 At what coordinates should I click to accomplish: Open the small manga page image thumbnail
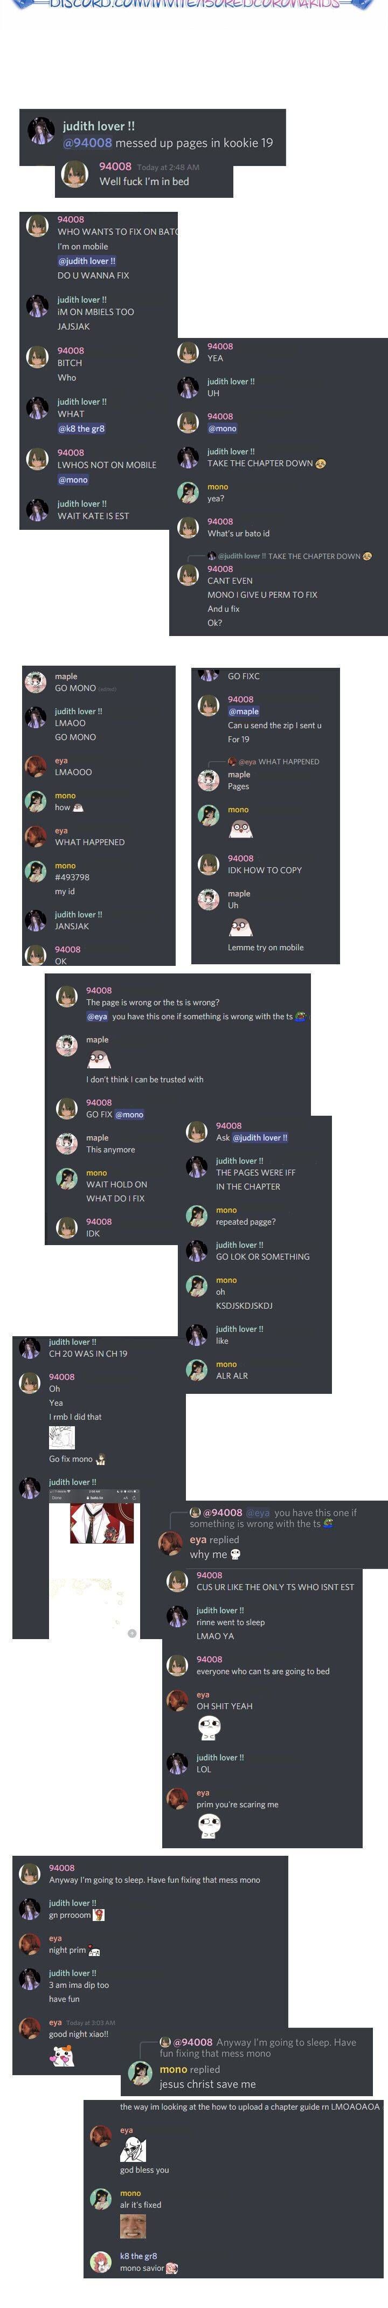point(62,1437)
